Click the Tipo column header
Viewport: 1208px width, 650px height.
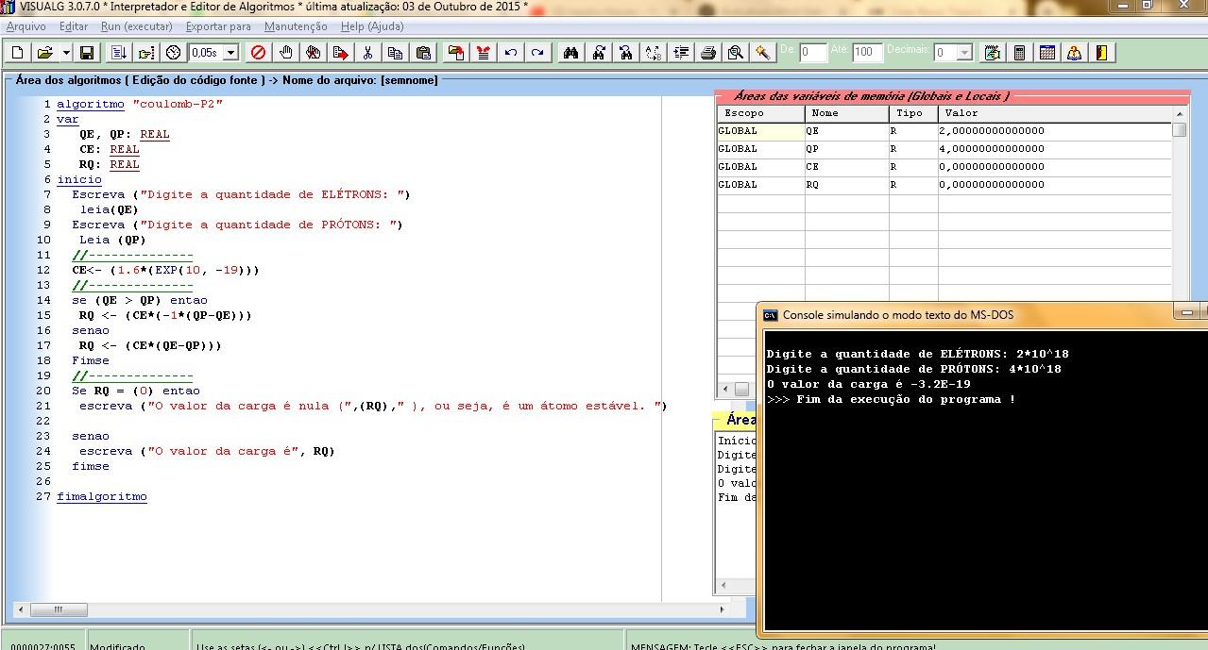913,113
